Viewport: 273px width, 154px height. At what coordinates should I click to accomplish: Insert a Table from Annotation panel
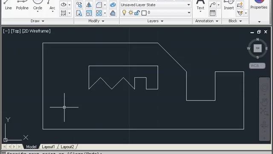[x=212, y=13]
